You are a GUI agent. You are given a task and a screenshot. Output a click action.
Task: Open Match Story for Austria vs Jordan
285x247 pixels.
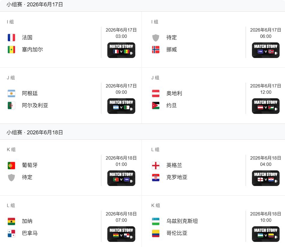tap(266, 106)
